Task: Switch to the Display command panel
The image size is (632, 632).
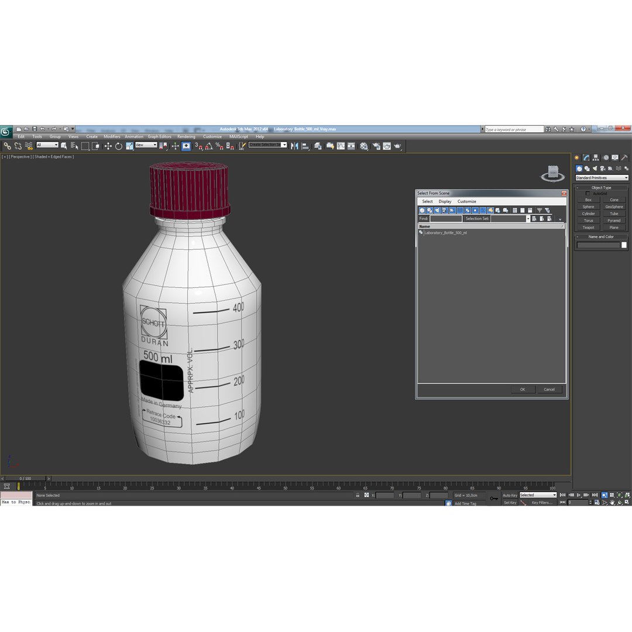Action: click(x=614, y=157)
